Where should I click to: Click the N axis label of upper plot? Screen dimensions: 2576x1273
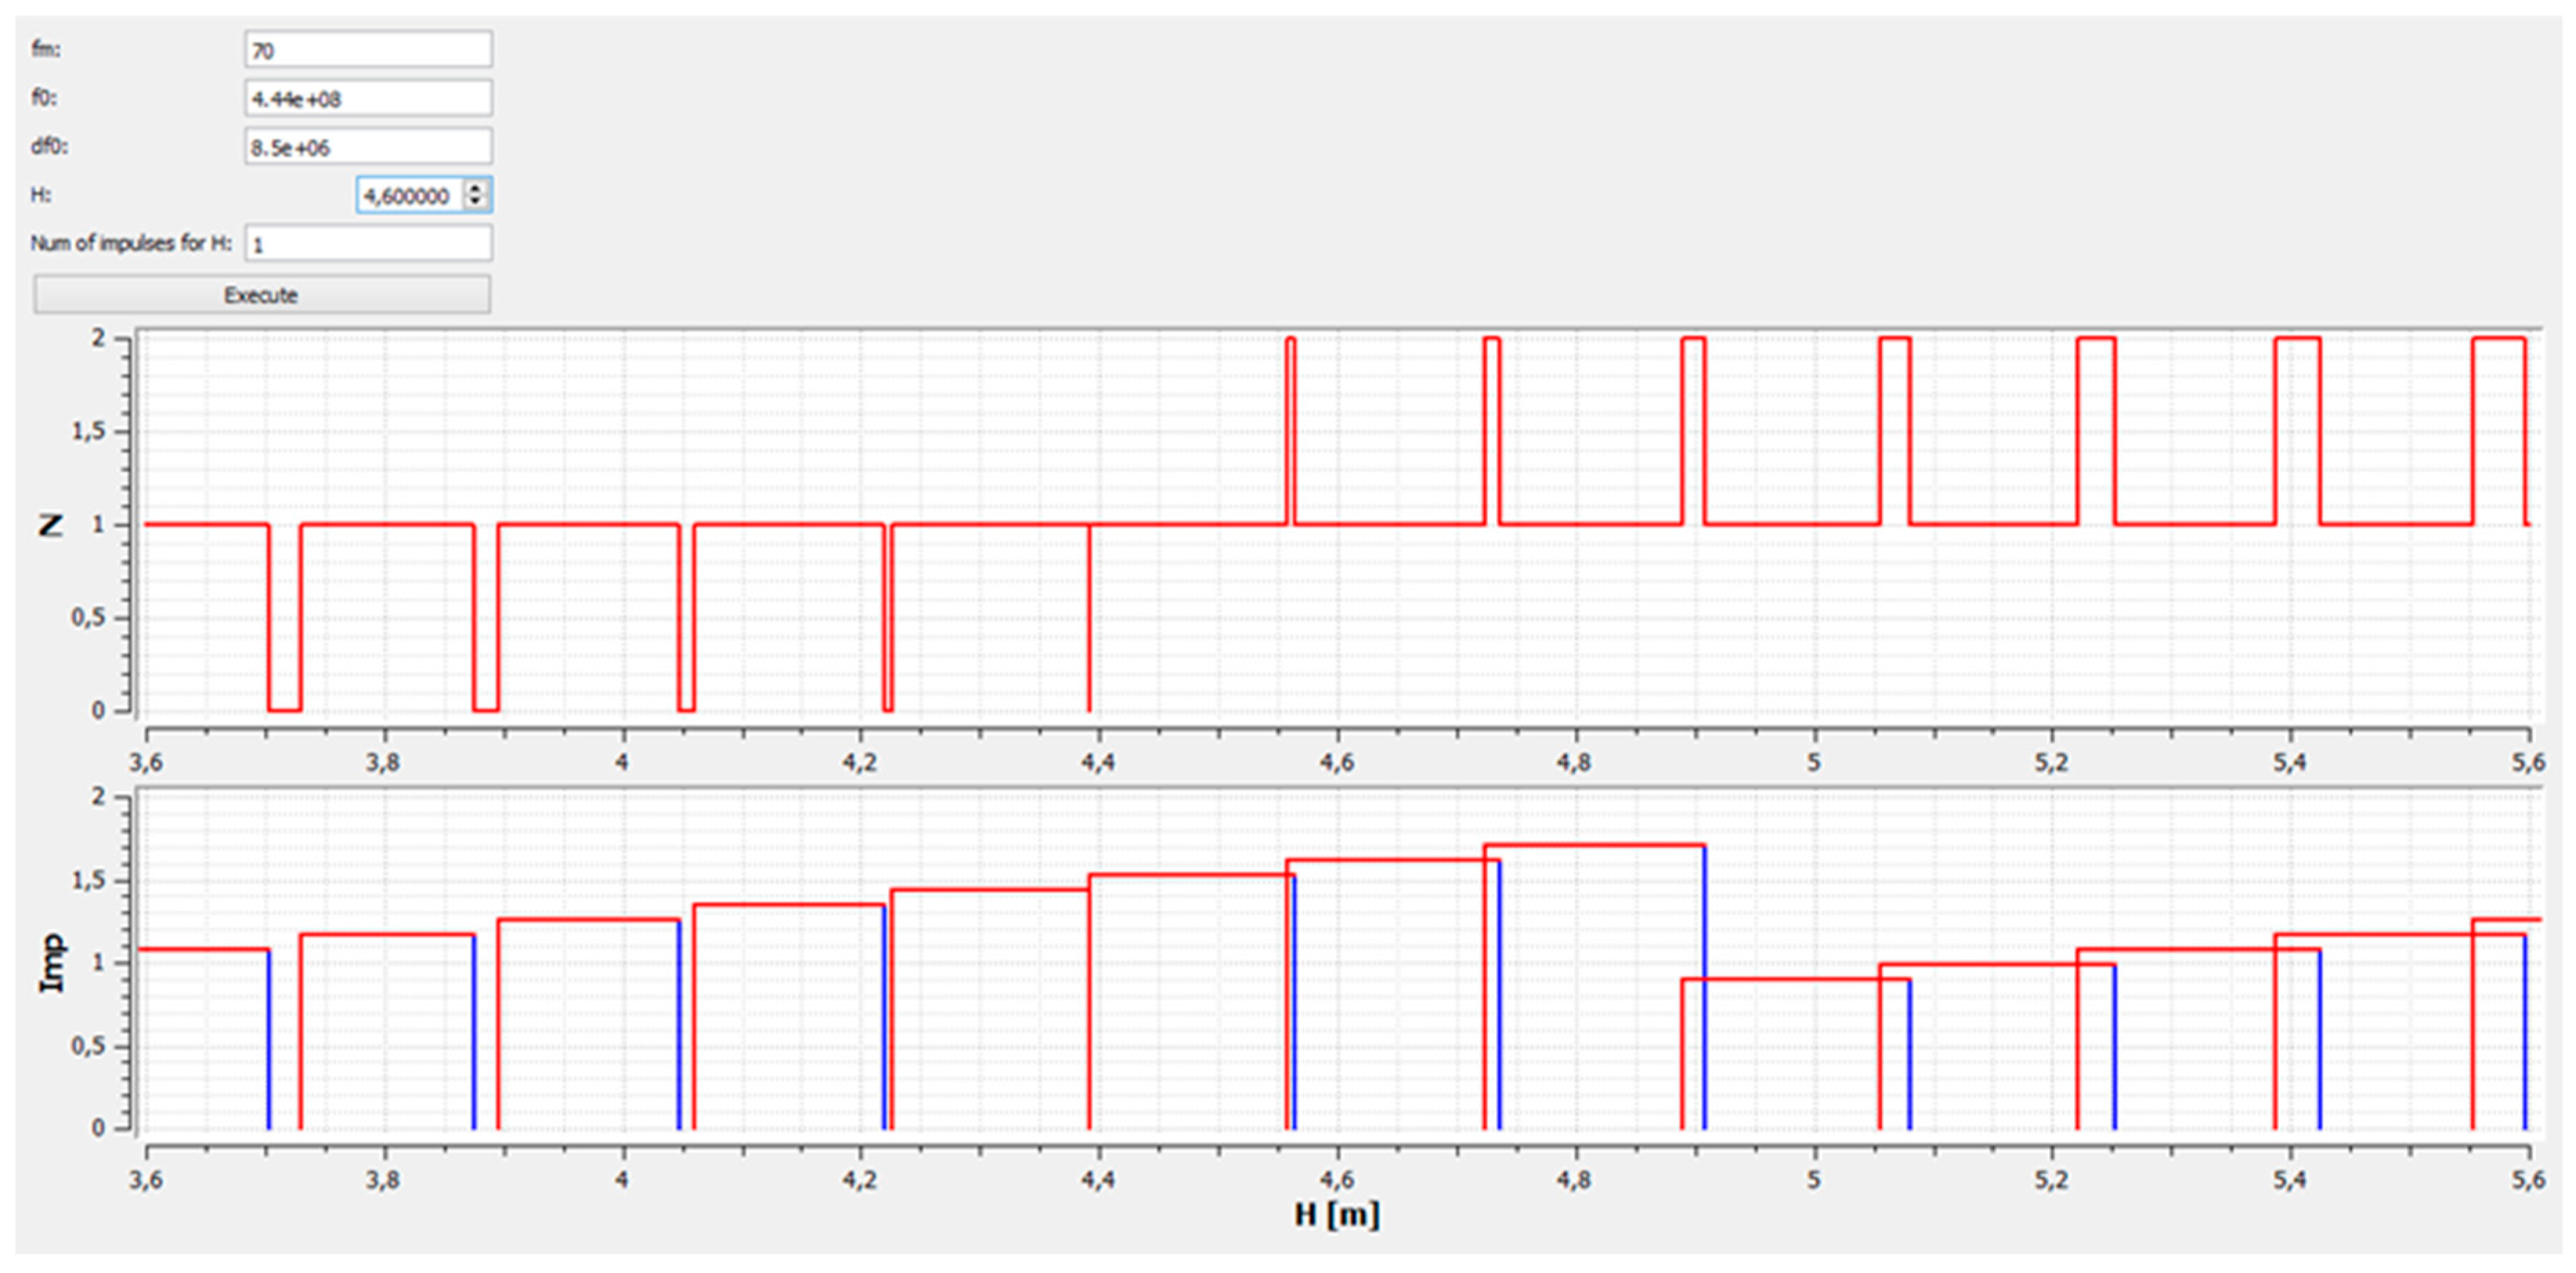(51, 524)
